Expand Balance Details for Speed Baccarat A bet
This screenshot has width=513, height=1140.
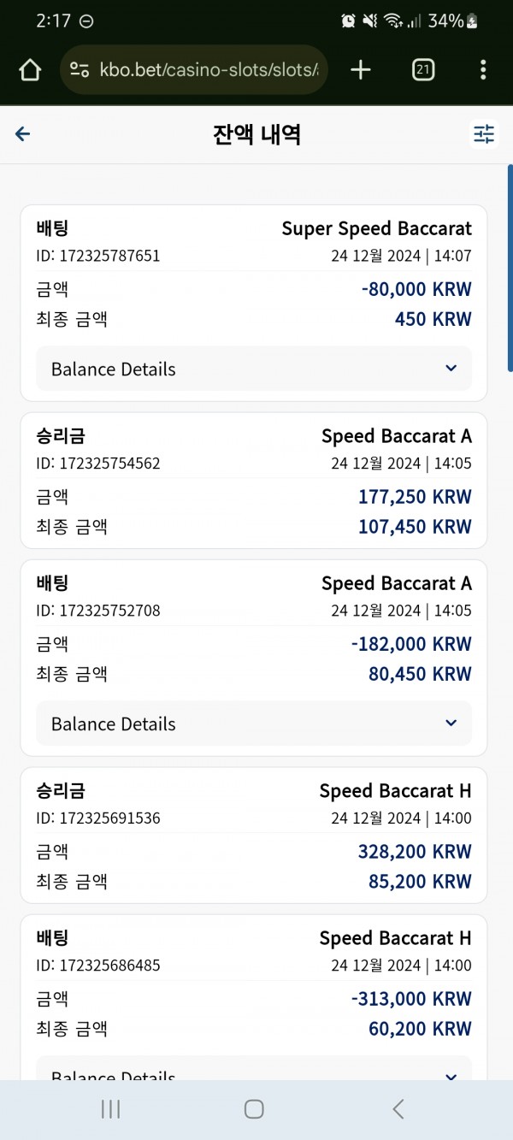254,724
